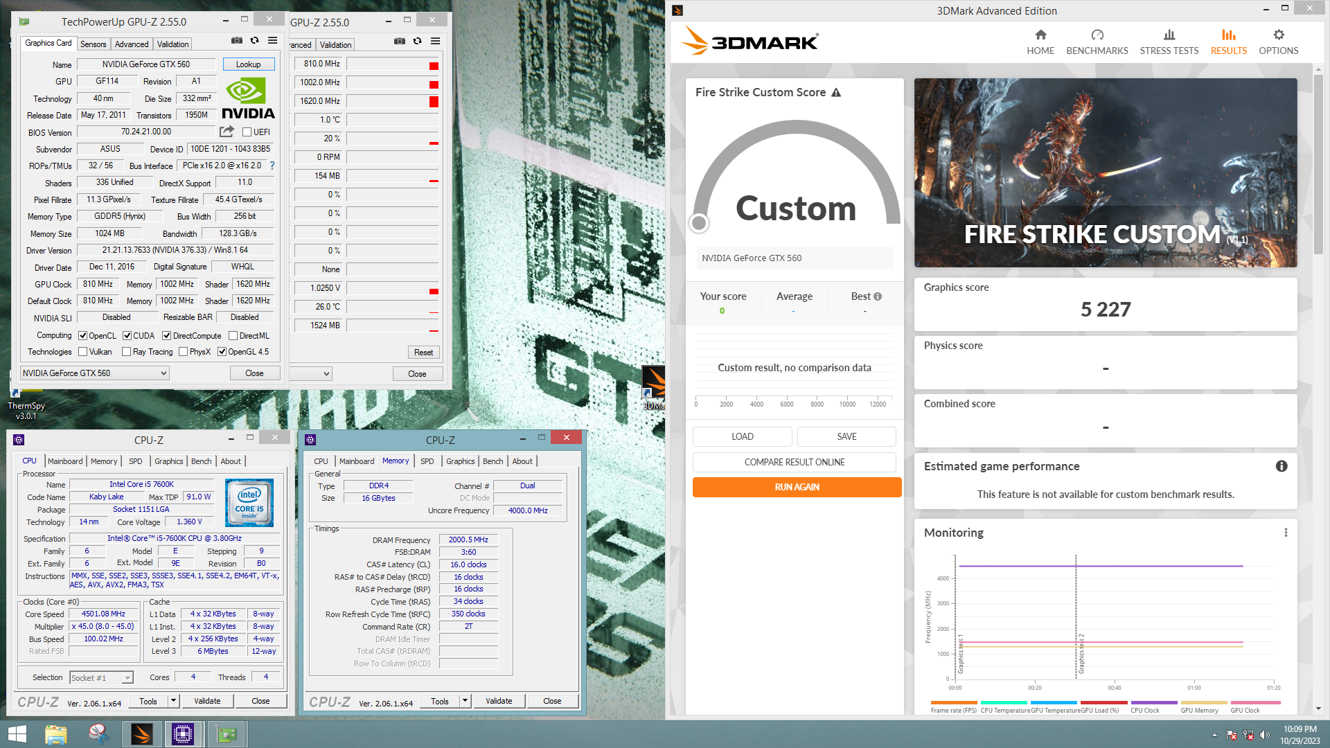The image size is (1330, 748).
Task: Click 3DMark vertical scrollbar down arrow
Action: point(1318,709)
